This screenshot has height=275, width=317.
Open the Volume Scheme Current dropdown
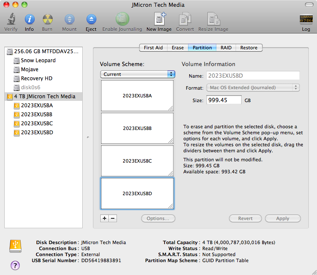138,74
